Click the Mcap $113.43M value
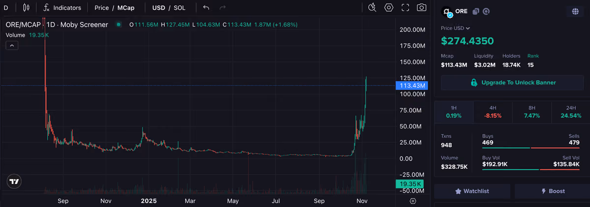Screen dimensions: 590x207 point(454,65)
